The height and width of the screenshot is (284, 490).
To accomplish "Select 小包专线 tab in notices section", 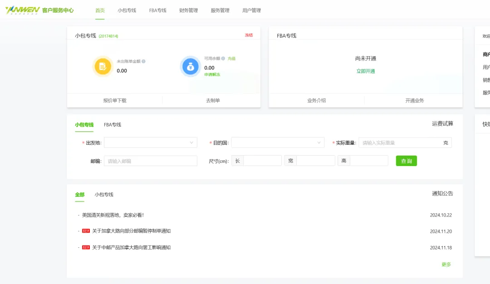I will click(104, 195).
